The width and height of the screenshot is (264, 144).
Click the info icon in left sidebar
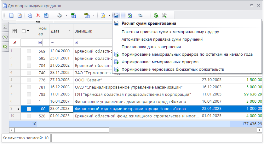5,37
